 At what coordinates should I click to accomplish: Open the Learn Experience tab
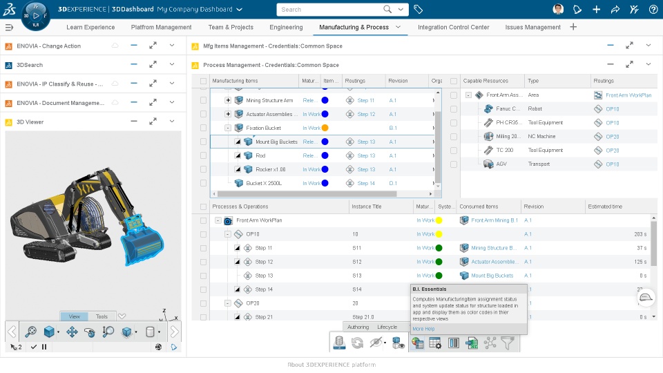coord(90,28)
